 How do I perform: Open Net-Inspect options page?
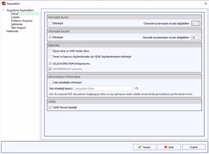point(18,28)
